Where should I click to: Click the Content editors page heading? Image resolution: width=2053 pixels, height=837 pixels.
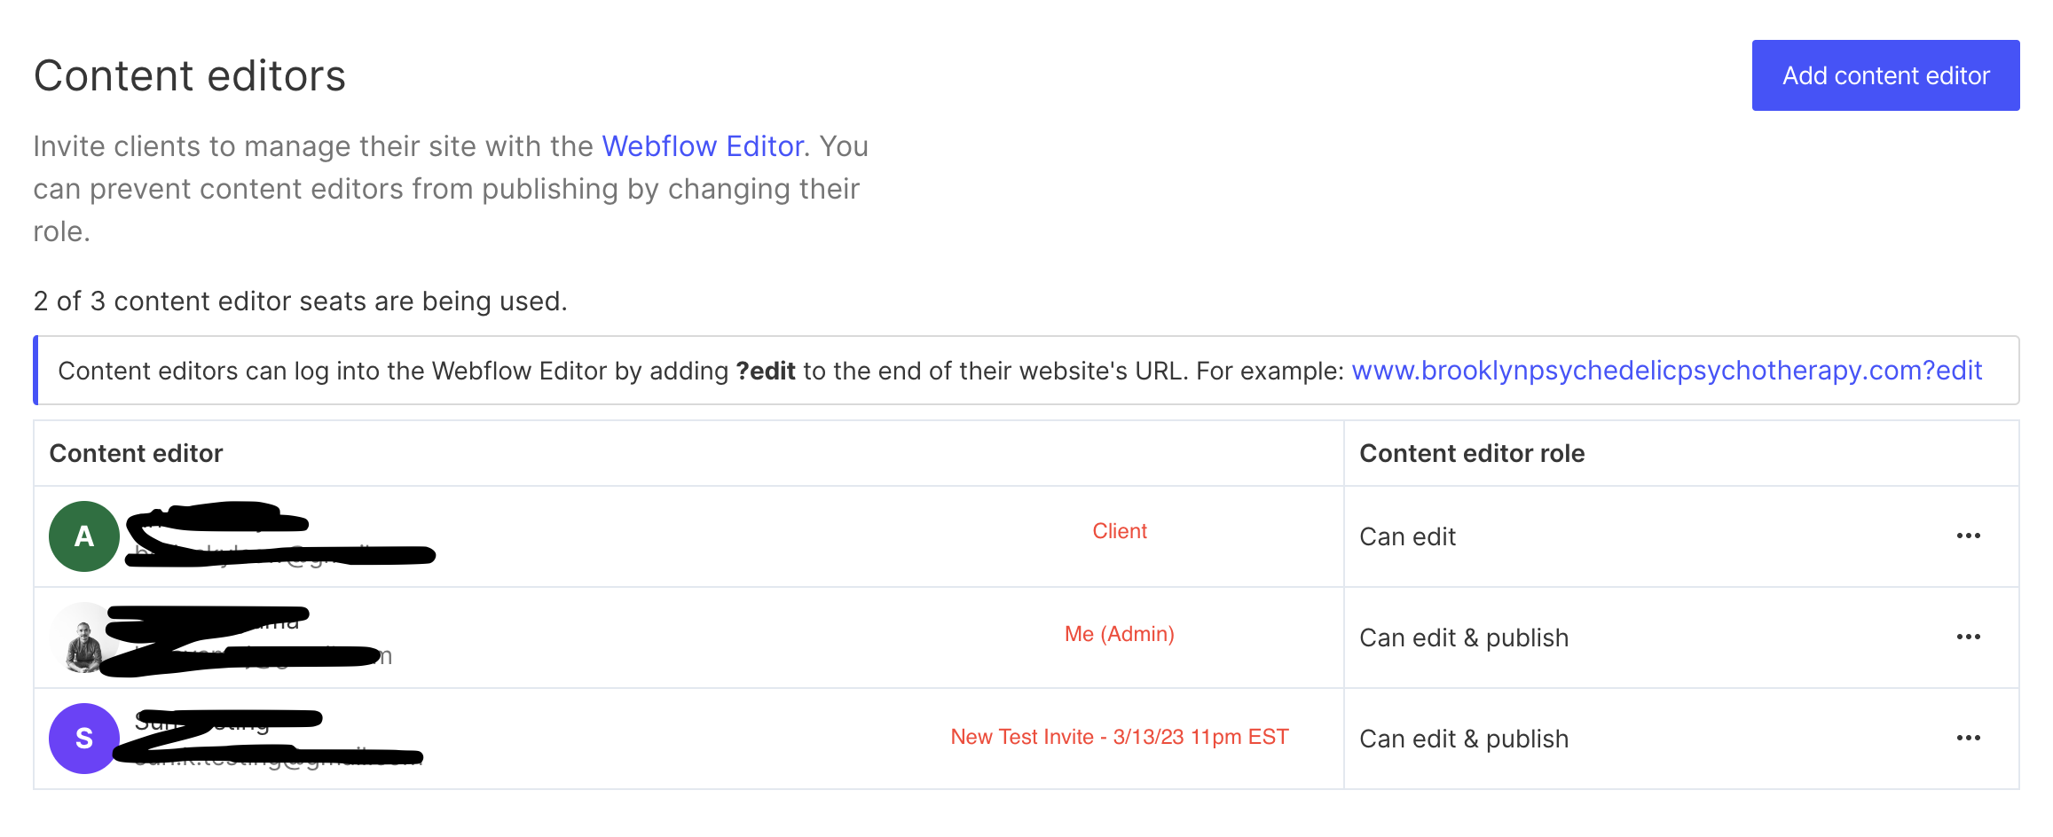(190, 76)
